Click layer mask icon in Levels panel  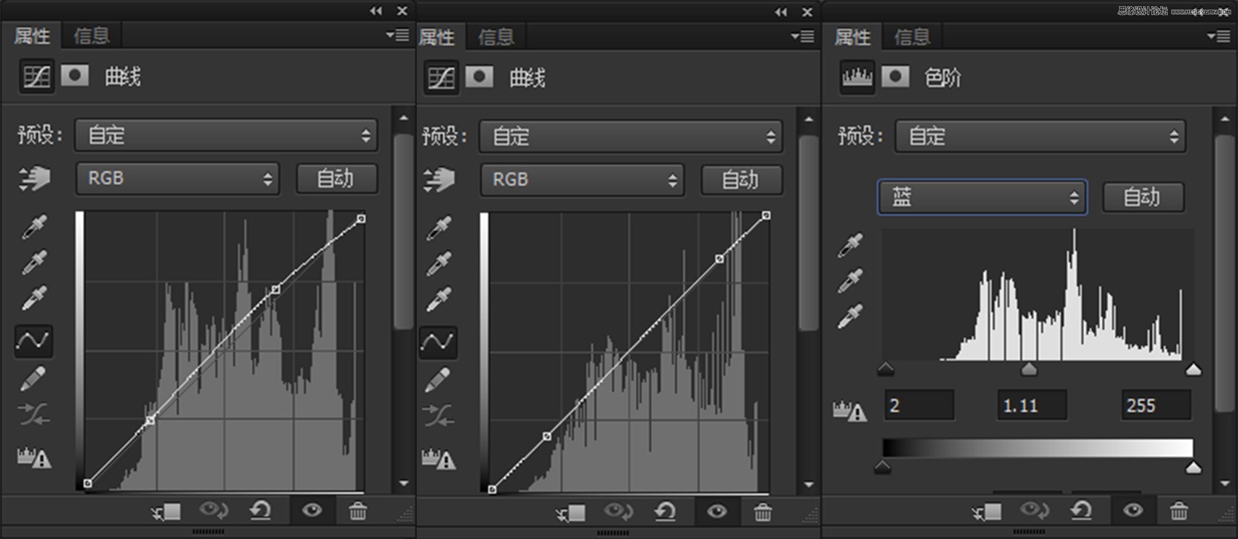click(895, 76)
